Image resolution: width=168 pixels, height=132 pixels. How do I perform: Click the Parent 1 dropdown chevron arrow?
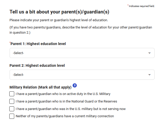coord(149,53)
